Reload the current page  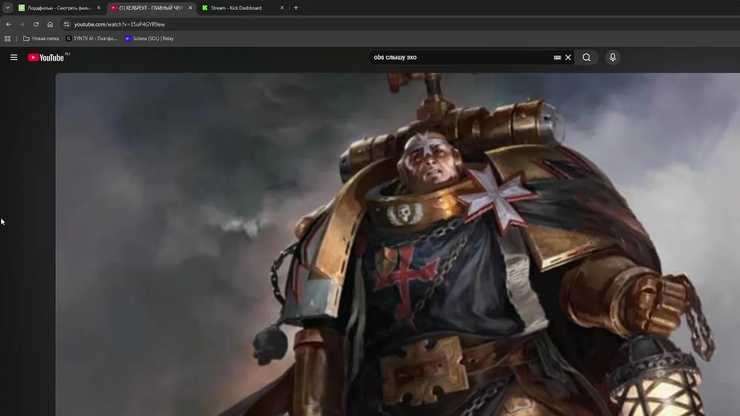pos(36,24)
